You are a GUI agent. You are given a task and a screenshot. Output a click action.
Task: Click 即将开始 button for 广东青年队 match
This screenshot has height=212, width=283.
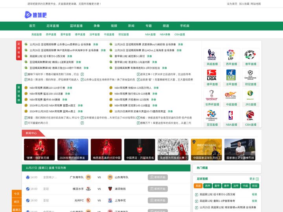pyautogui.click(x=158, y=177)
